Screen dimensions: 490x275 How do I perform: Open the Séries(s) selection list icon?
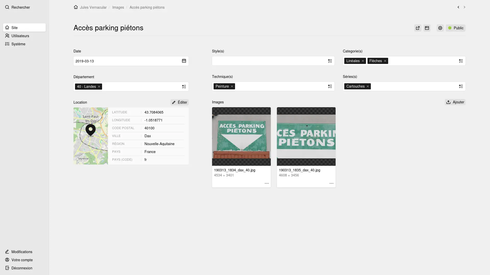point(461,86)
